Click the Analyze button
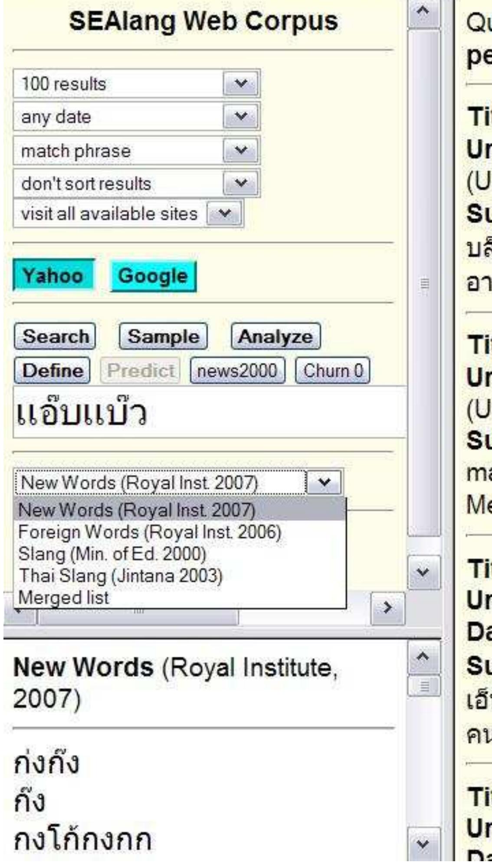Screen dimensions: 492x866 tap(276, 337)
